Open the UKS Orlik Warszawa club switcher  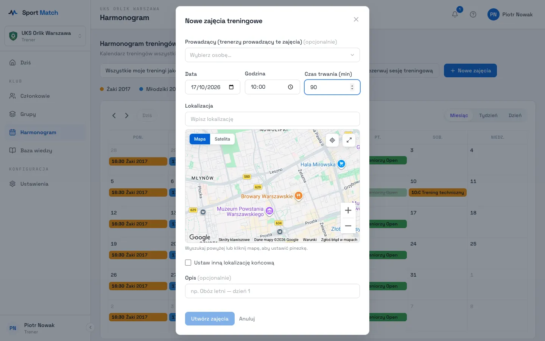pos(45,36)
